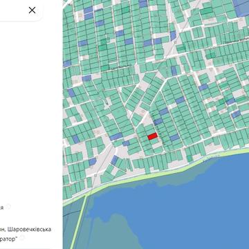Click the open blue lake water area
This screenshot has height=249, width=249.
click(185, 207)
